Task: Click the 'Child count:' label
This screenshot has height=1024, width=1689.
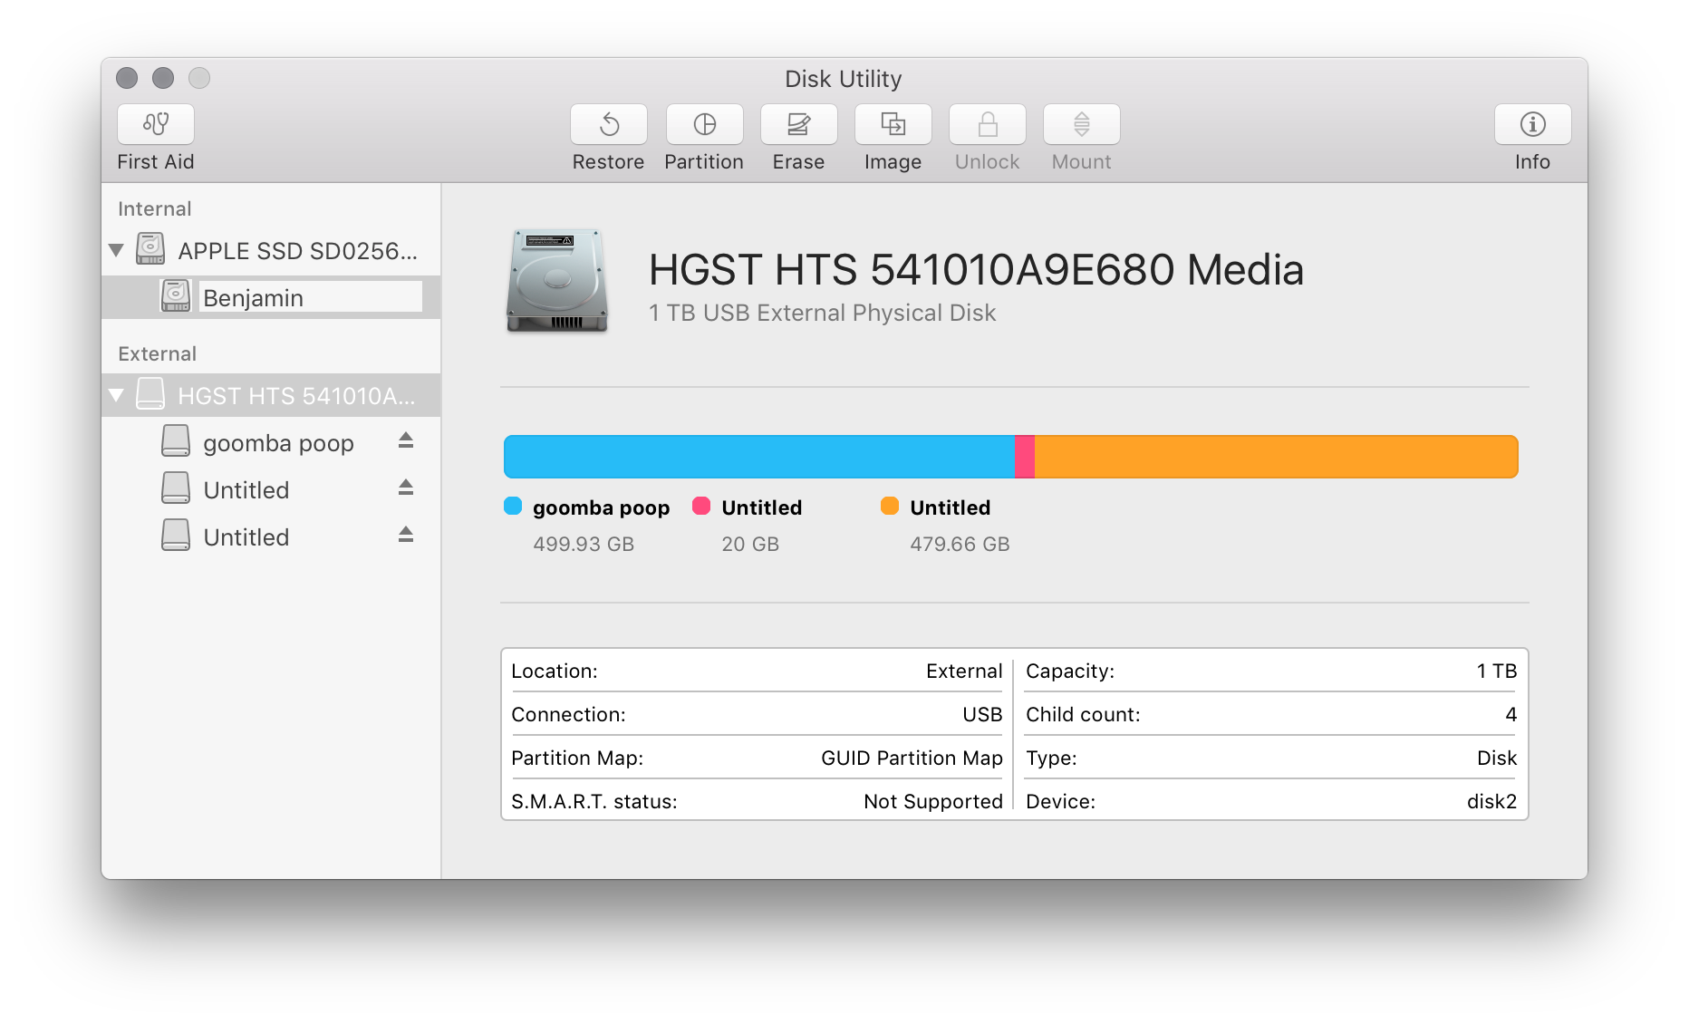Action: tap(1083, 714)
